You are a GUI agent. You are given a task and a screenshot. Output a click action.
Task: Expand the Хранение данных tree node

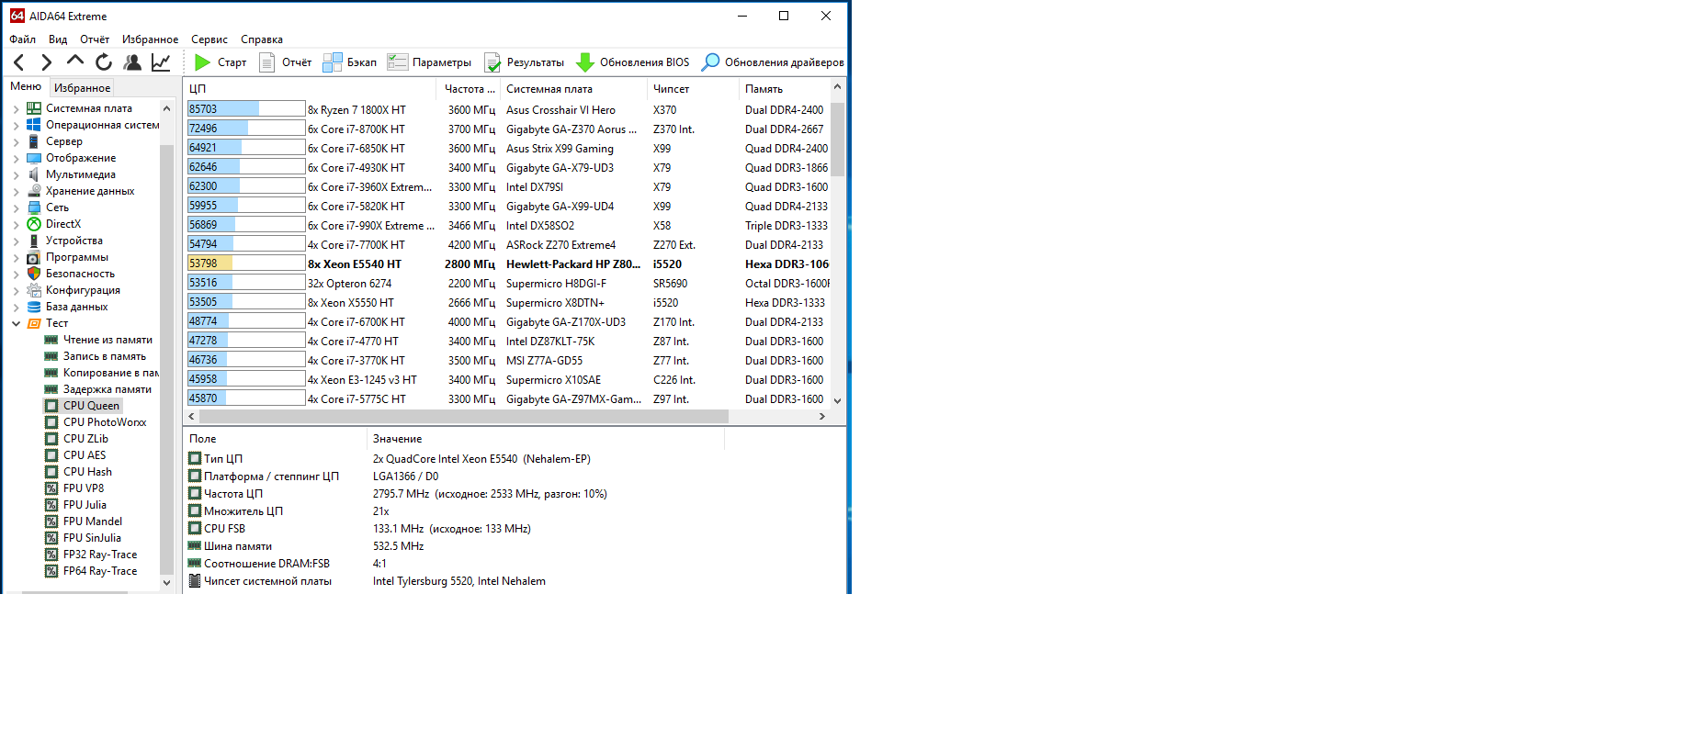tap(16, 191)
